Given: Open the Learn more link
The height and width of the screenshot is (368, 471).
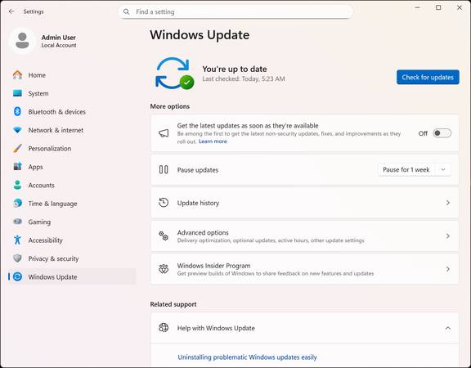Looking at the screenshot, I should point(213,141).
